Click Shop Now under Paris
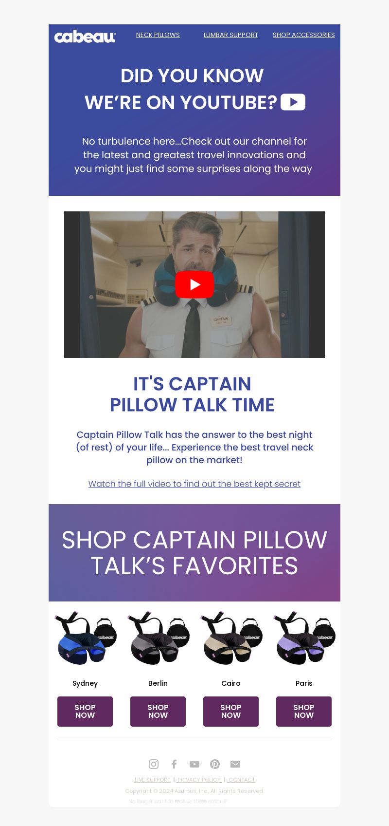Screen dimensions: 389x826 304,712
